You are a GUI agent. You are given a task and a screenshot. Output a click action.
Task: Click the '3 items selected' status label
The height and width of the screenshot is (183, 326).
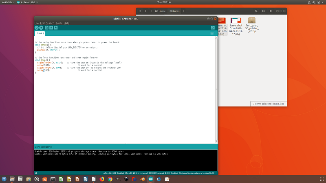click(x=268, y=104)
